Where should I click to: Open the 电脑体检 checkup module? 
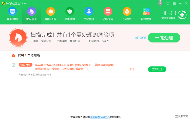[x=12, y=14]
